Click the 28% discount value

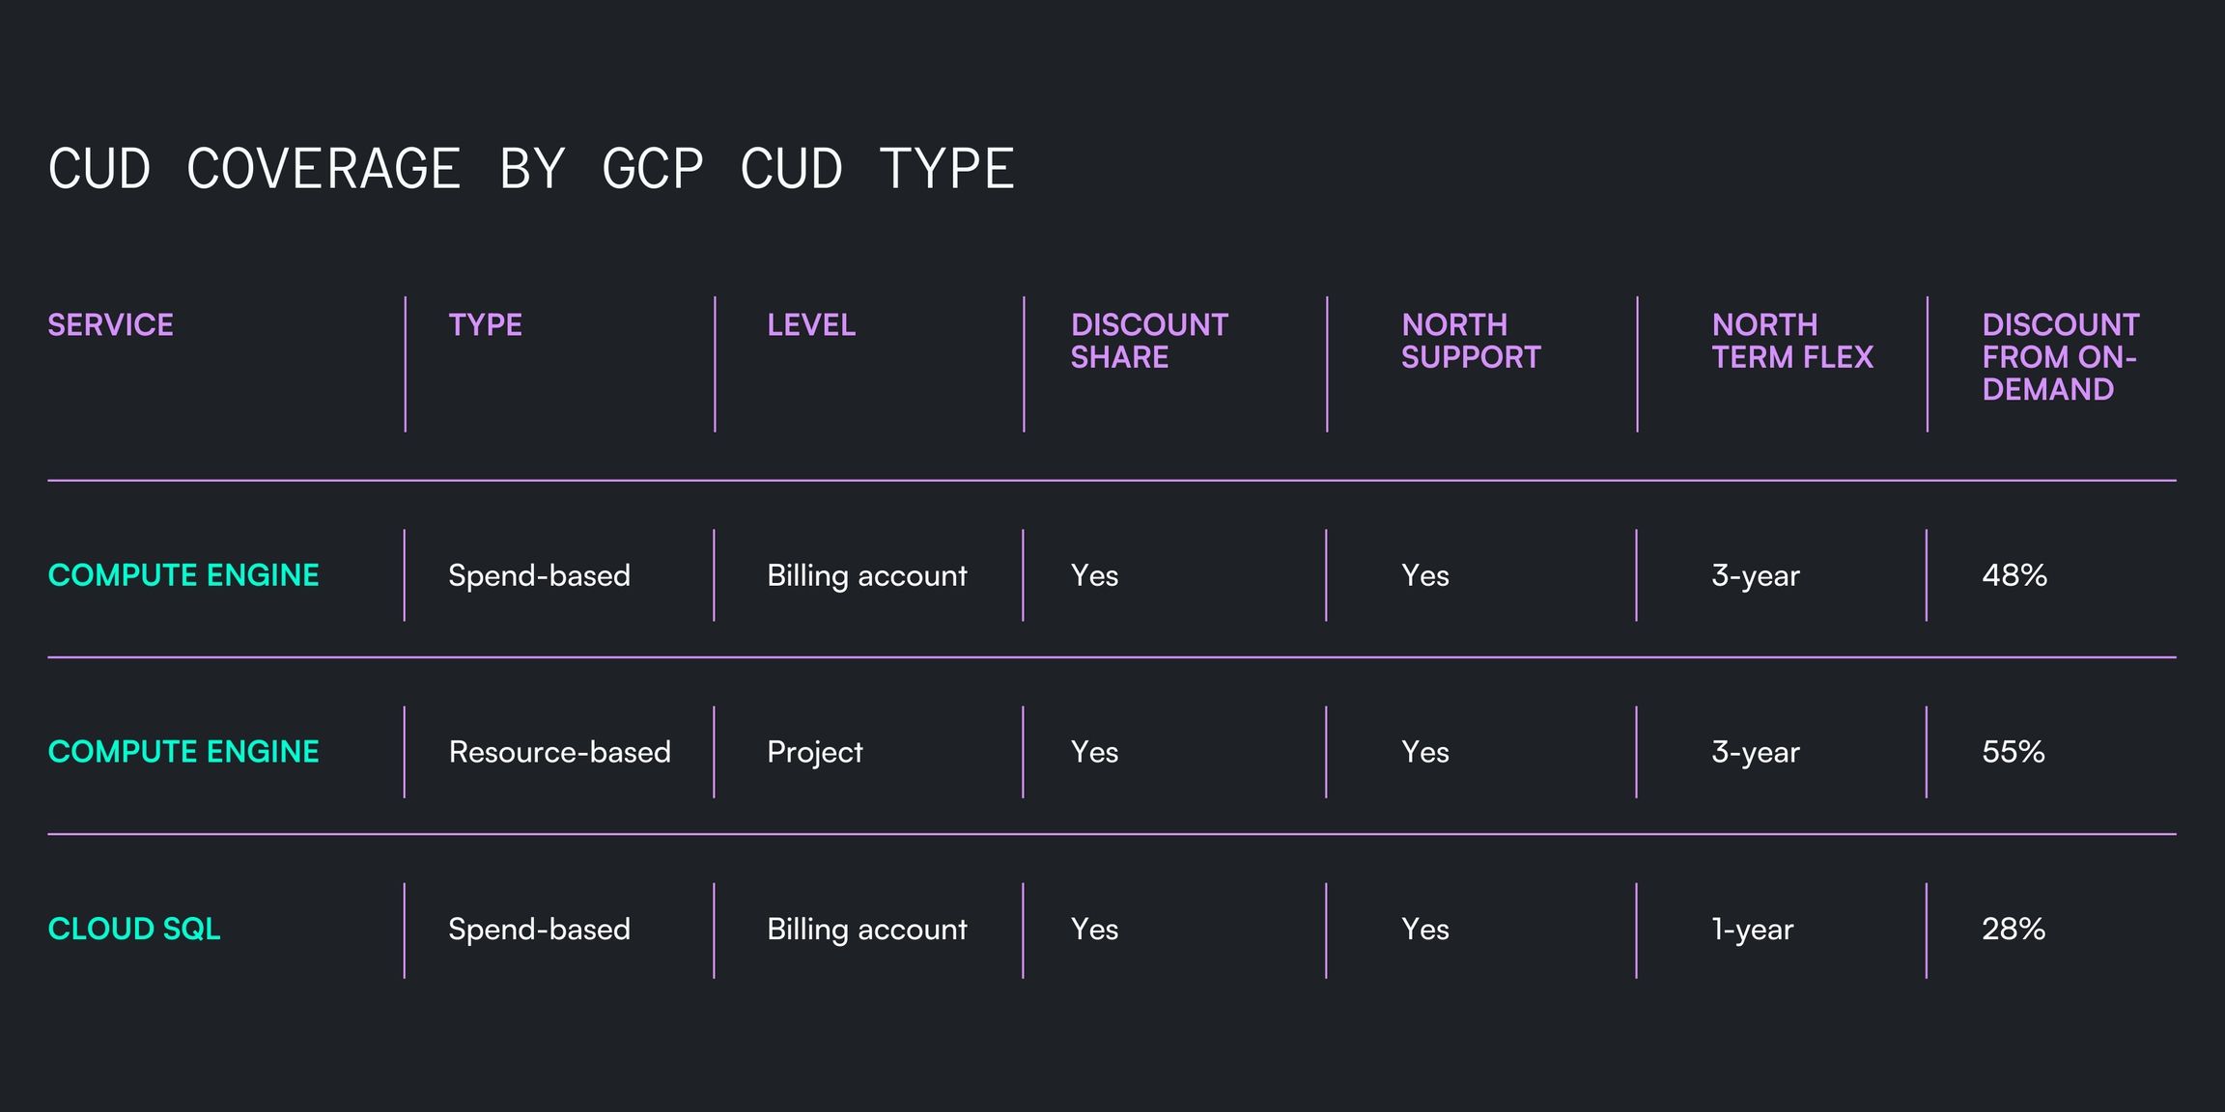pos(2014,929)
